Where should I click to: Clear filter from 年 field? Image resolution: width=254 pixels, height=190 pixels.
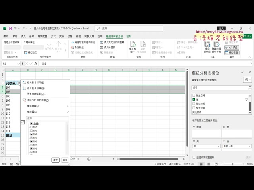click(38, 100)
